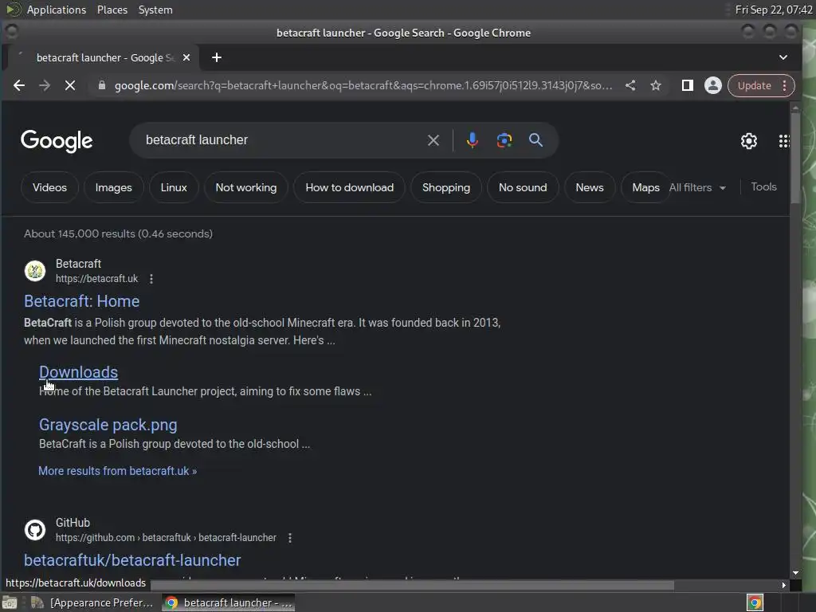Open betacraftuk/betacraft-launcher GitHub result
This screenshot has width=816, height=612.
[132, 560]
